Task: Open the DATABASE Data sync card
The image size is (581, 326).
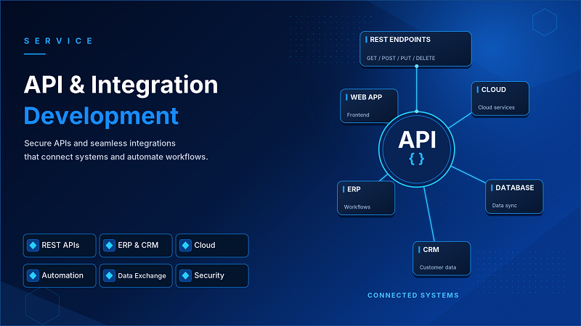Action: click(514, 196)
